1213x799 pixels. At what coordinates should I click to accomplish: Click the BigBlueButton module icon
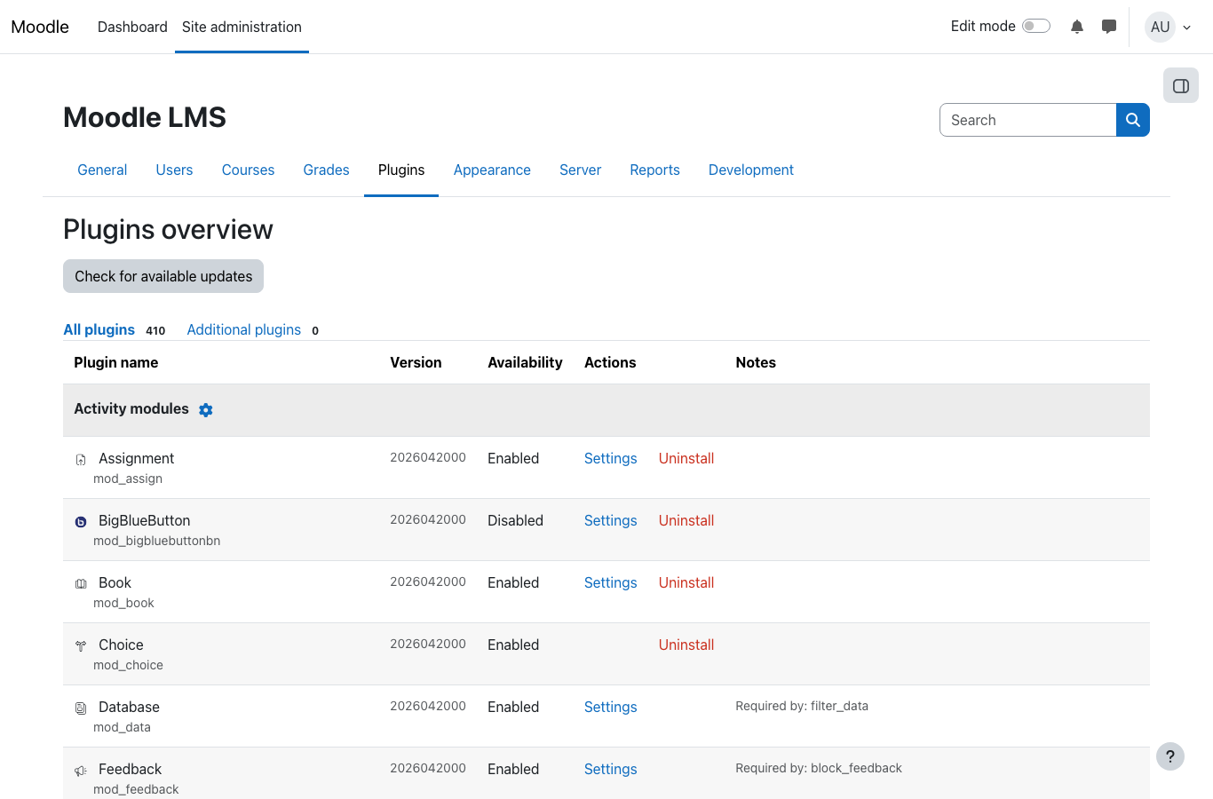point(81,522)
